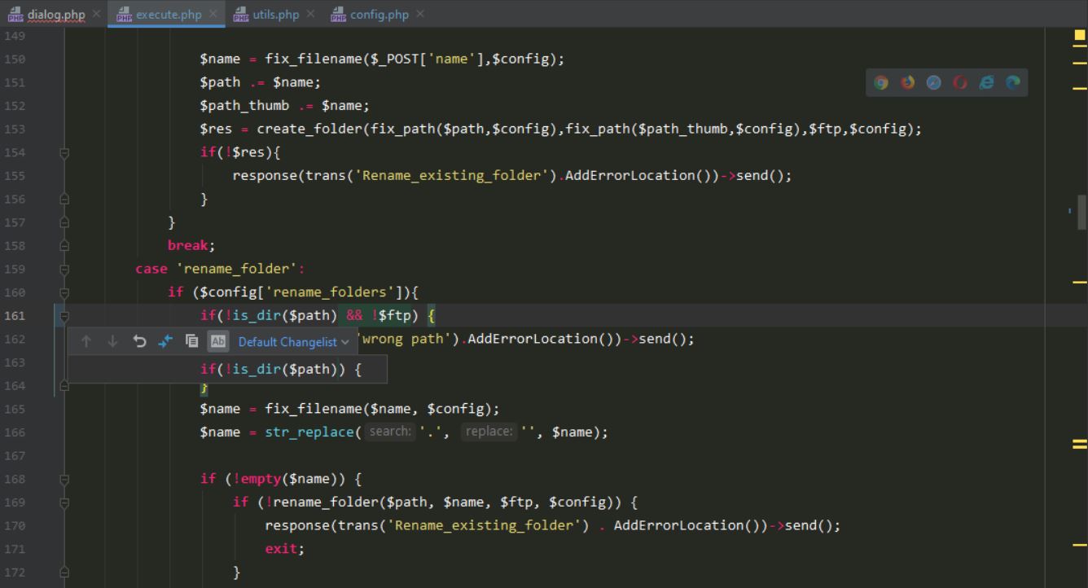Screen dimensions: 1088x588
Task: Click fold end marker at line 172
Action: (64, 573)
